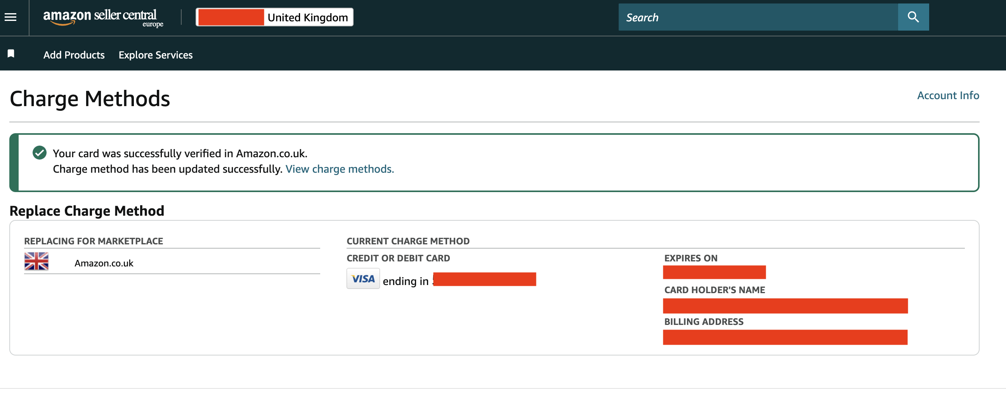Click the magnifying glass search button
The image size is (1006, 395).
coord(913,17)
